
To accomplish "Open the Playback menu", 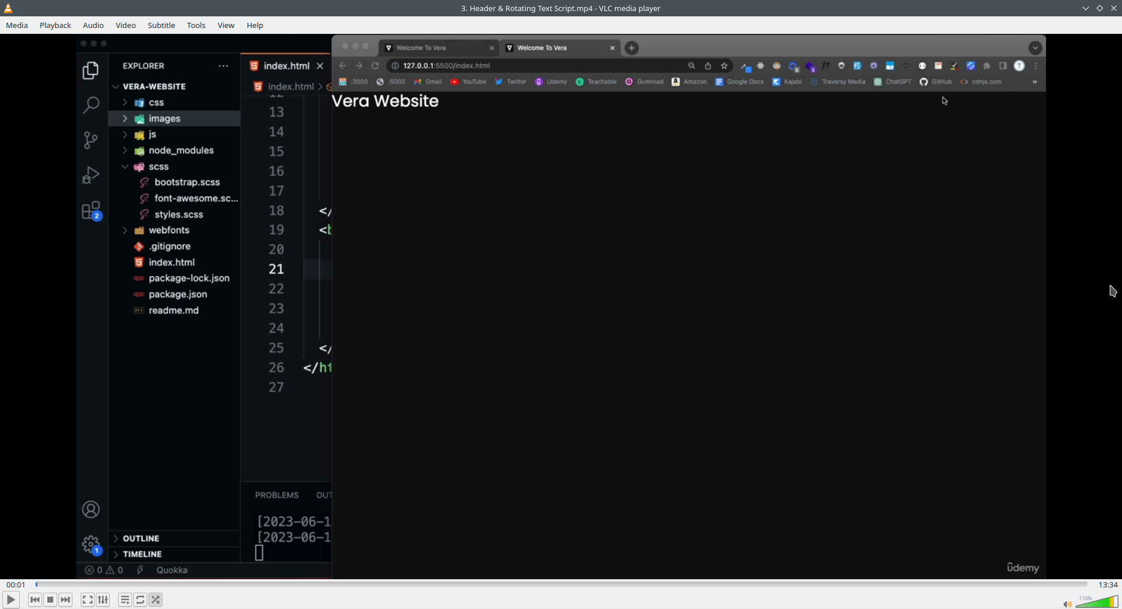I will [x=56, y=25].
